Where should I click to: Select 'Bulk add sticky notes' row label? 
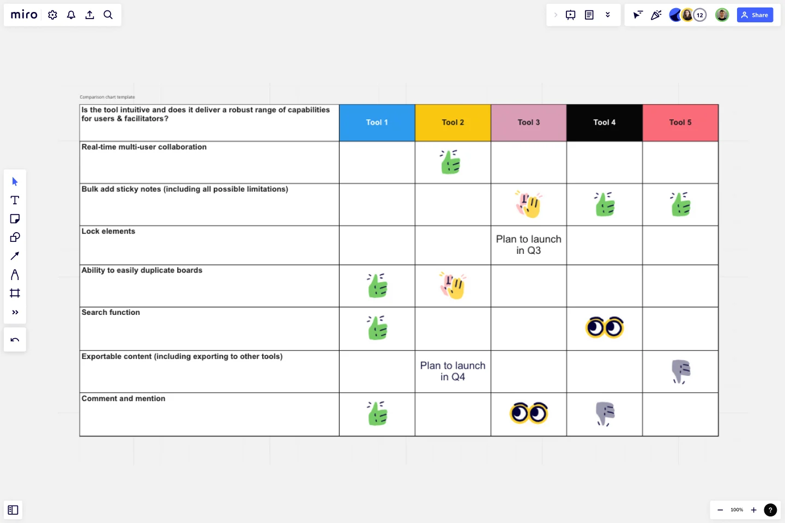coord(184,189)
